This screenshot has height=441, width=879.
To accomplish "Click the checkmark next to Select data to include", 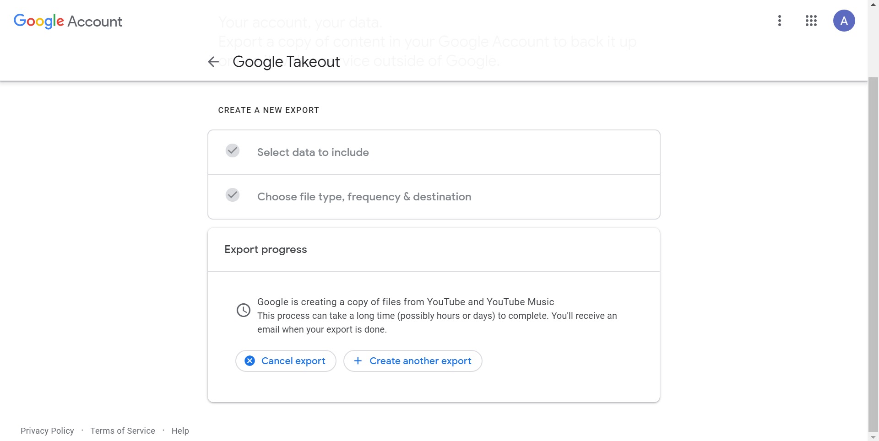I will click(233, 151).
